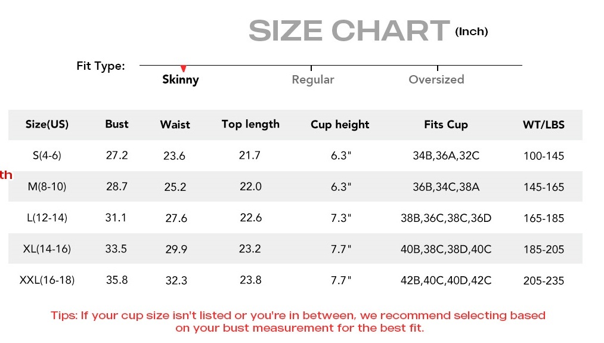Select the L(12-14) size row label
604x343 pixels.
47,218
